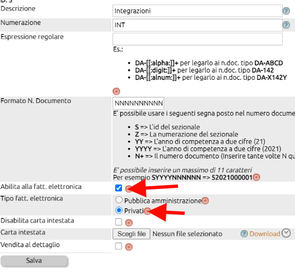Click help icon left of Download link
The image size is (295, 272).
click(x=244, y=234)
